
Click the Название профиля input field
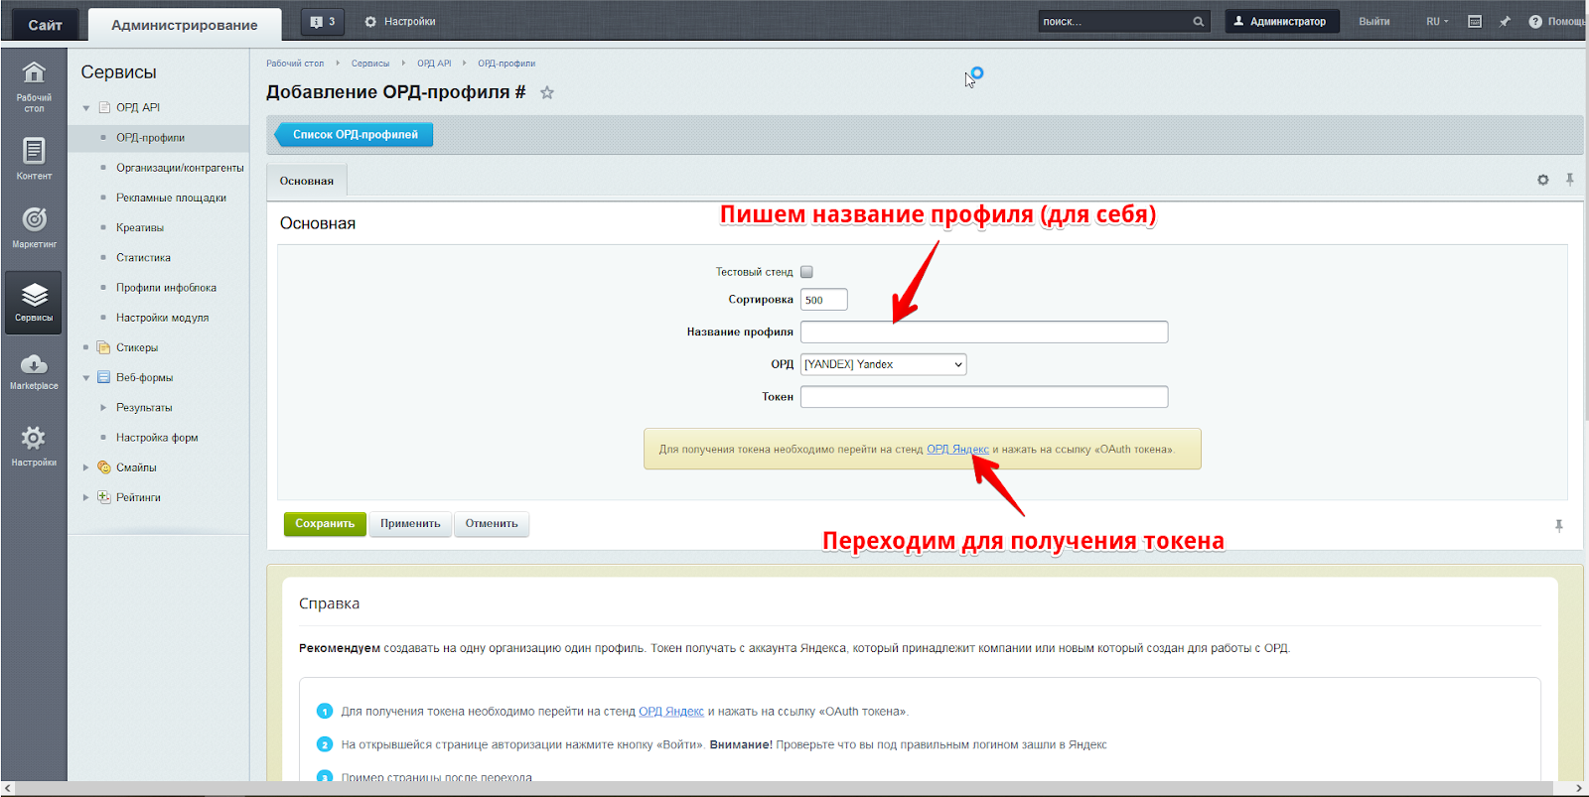click(984, 332)
